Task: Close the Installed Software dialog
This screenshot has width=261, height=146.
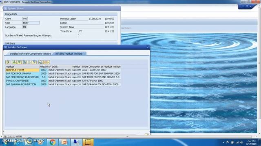Action: point(148,47)
